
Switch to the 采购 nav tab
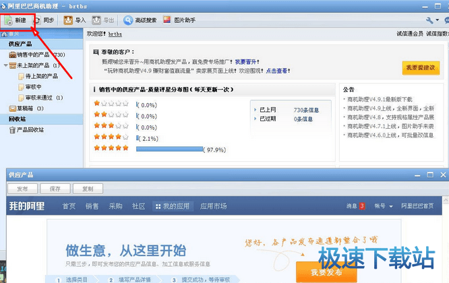coord(115,206)
